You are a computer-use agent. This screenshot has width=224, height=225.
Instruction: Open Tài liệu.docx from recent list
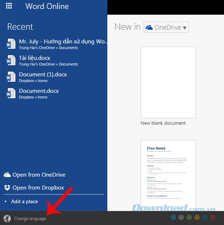[35, 58]
